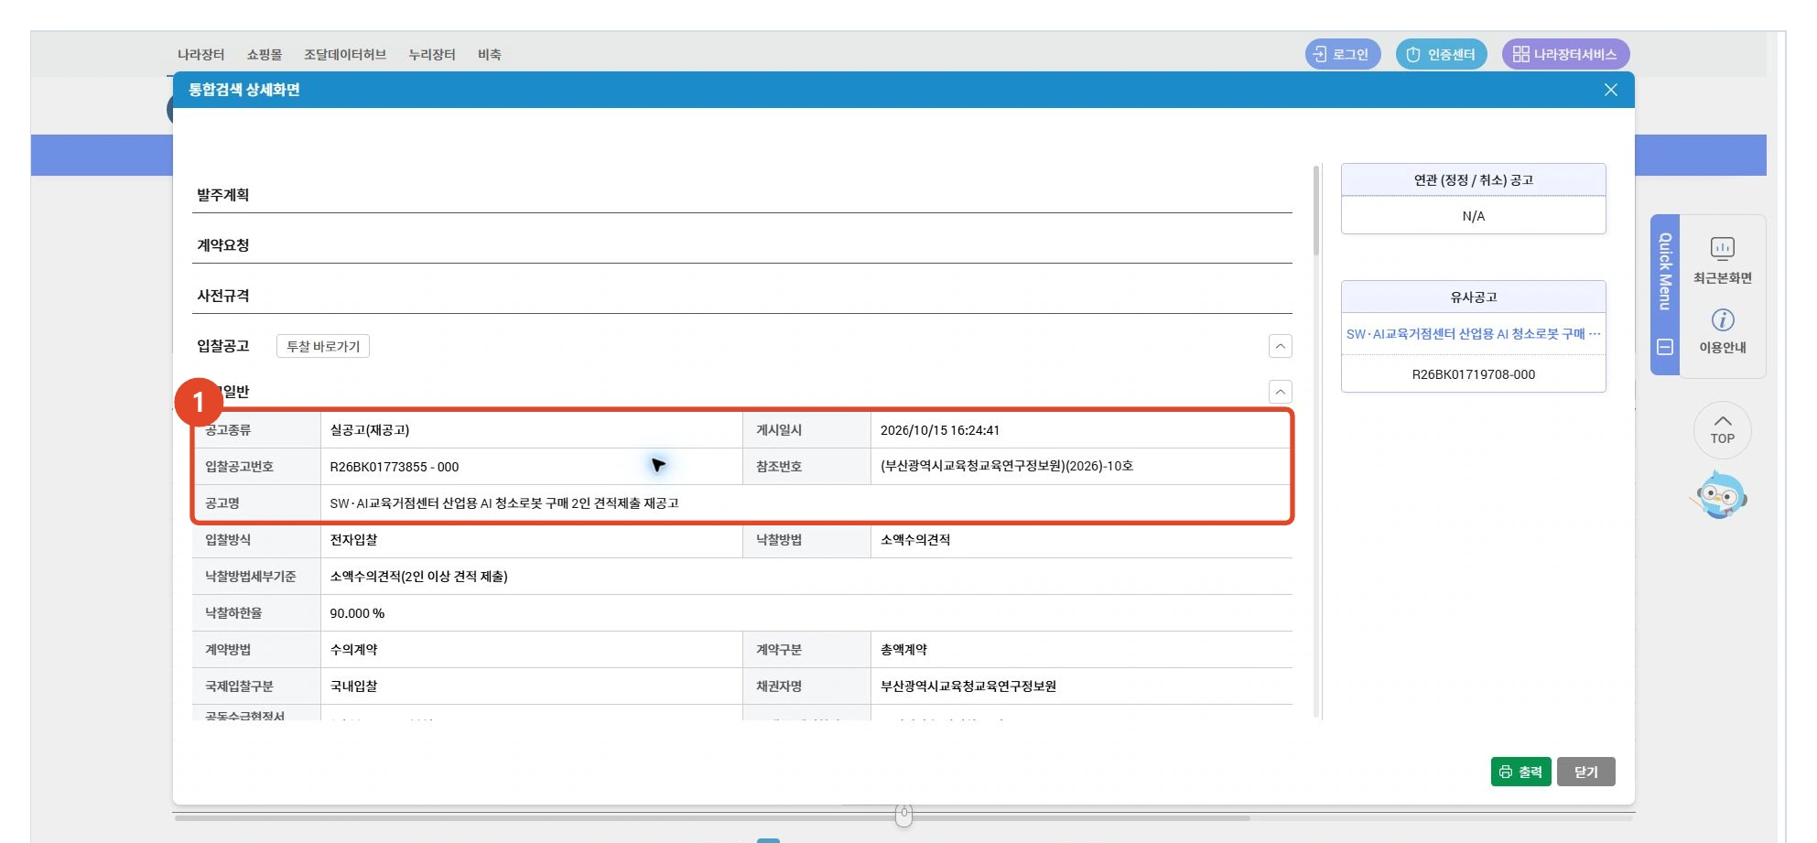Collapse the 입찰공고 section chevron
The height and width of the screenshot is (843, 1817).
(x=1281, y=346)
